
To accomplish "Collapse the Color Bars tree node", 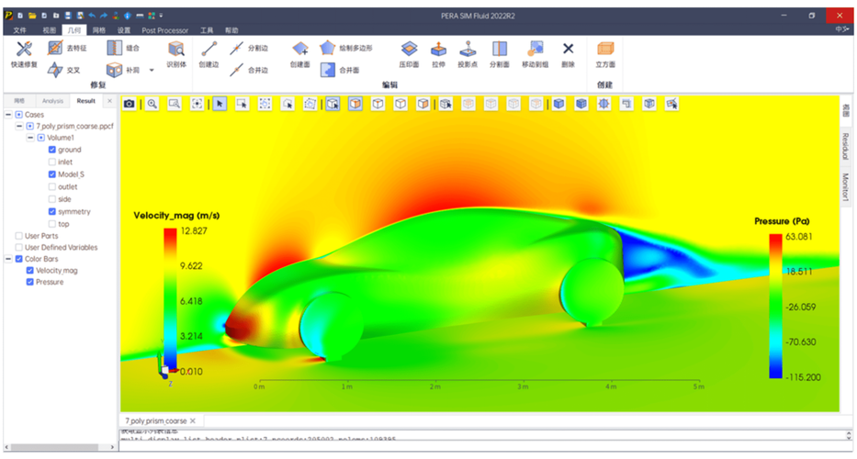I will click(x=9, y=259).
